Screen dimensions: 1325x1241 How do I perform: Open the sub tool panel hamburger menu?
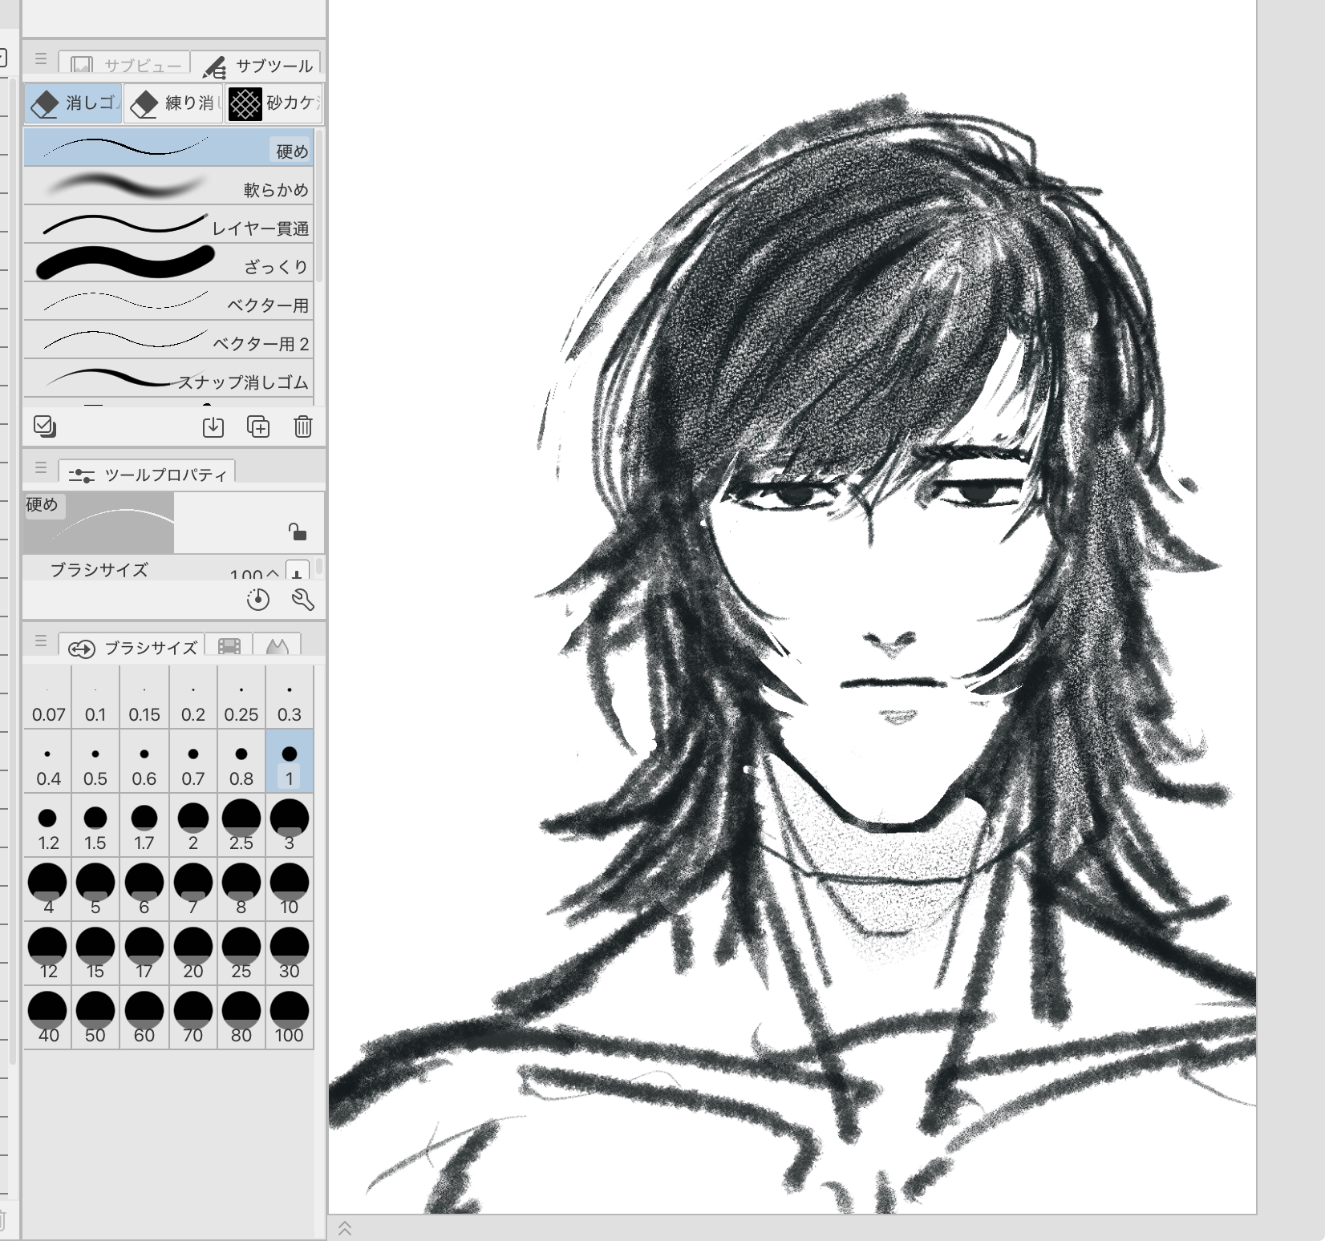(41, 59)
